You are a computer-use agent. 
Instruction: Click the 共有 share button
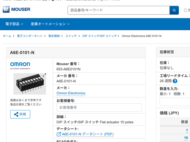coord(20,114)
